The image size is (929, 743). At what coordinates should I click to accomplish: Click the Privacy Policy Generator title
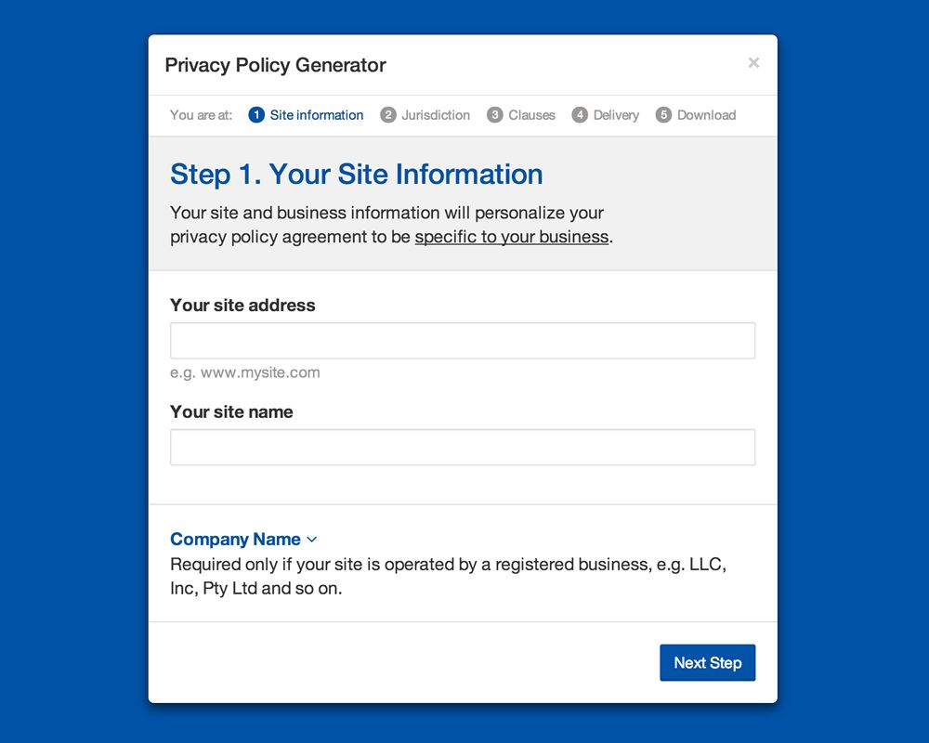275,65
